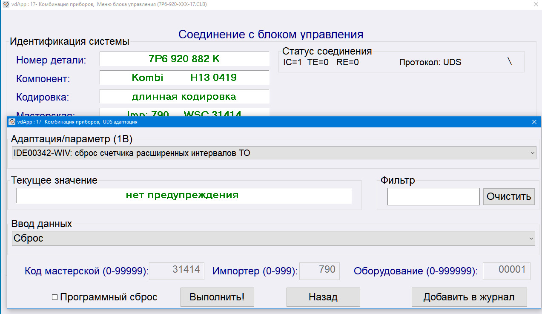
Task: Click the vdApp icon in UDS adaptation dialog
Action: click(12, 122)
